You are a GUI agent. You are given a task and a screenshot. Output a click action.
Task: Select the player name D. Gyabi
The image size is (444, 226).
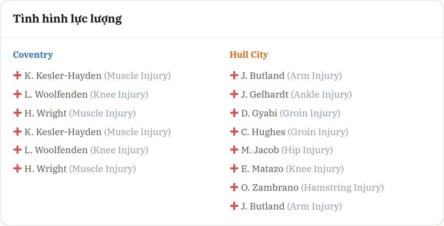(x=259, y=113)
